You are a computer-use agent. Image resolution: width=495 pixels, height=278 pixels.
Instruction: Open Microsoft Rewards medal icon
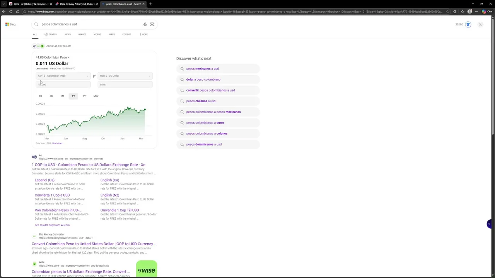click(468, 24)
